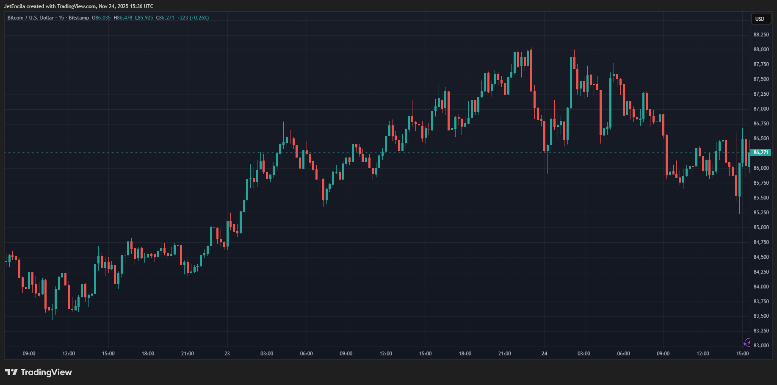Click the purple lightning bolt icon
The height and width of the screenshot is (385, 777).
[x=747, y=343]
